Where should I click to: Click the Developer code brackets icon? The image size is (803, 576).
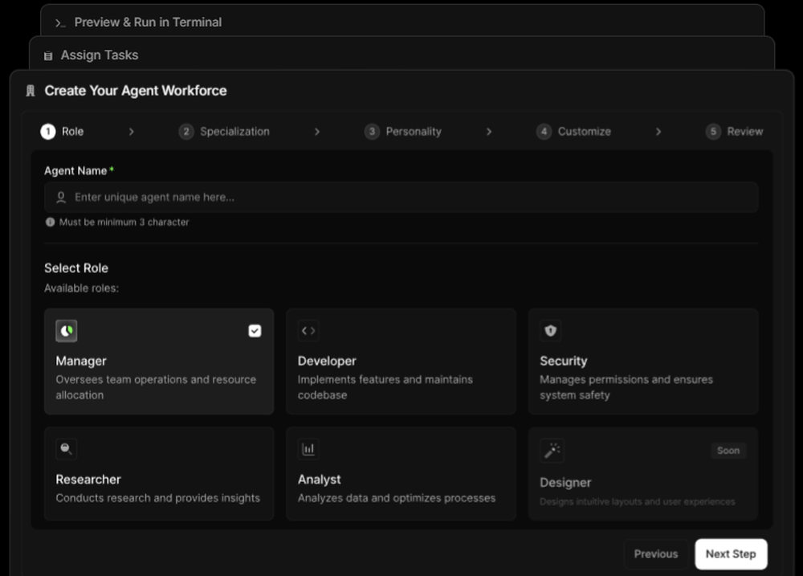coord(308,330)
